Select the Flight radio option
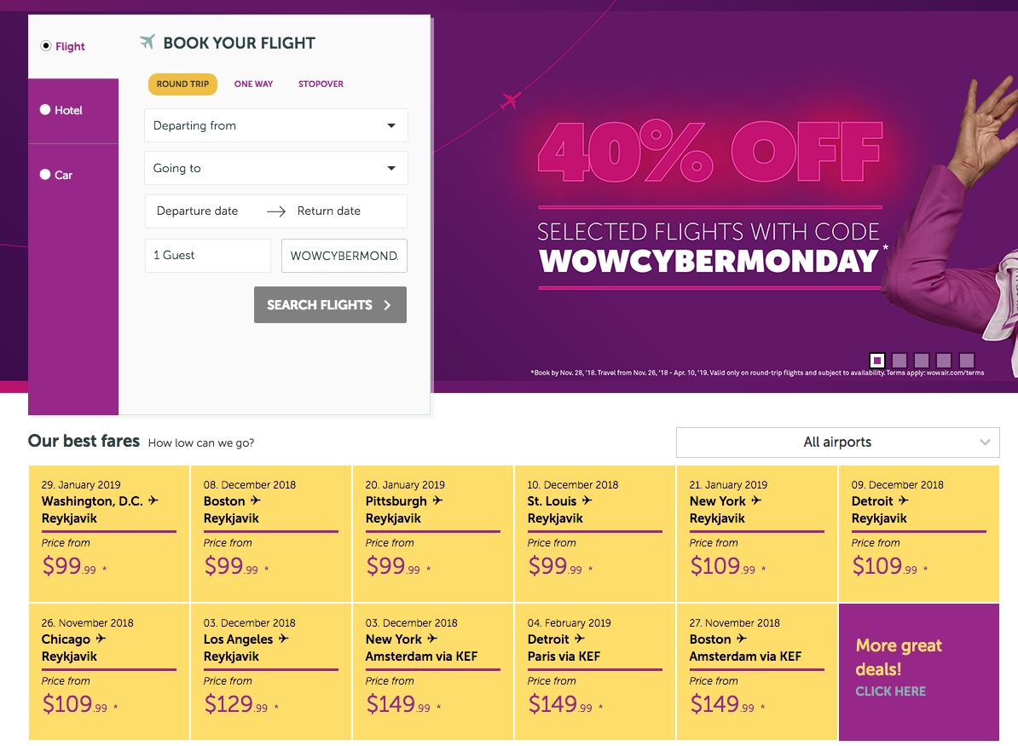 coord(46,46)
